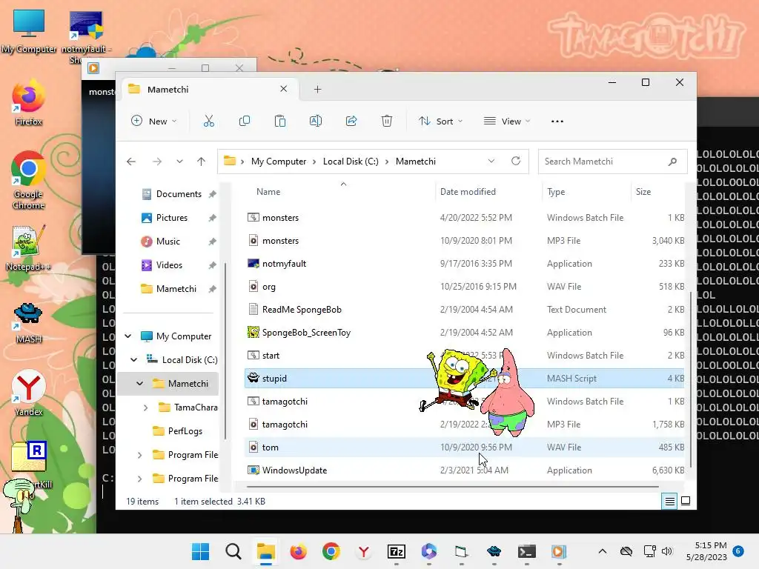Open the New dropdown button
This screenshot has width=759, height=569.
[x=154, y=121]
